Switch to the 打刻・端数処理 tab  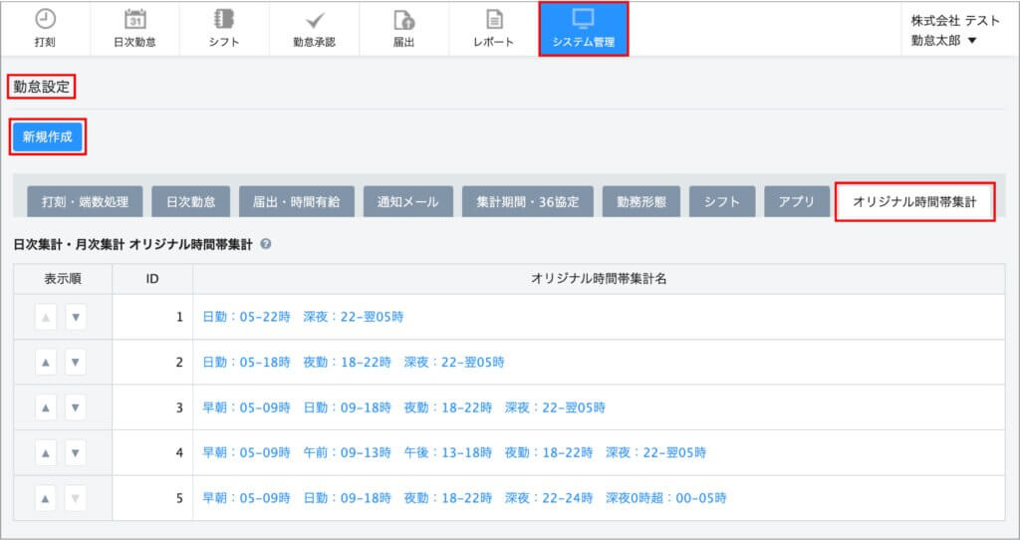click(x=85, y=201)
